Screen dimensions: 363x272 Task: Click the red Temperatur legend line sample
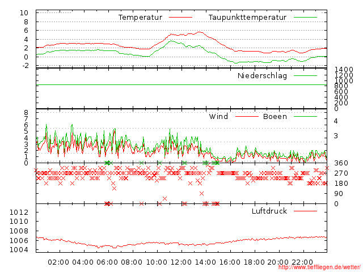(181, 18)
